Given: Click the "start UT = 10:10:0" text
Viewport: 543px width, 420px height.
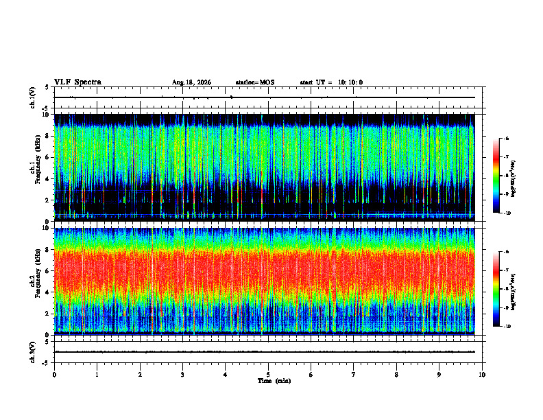Looking at the screenshot, I should click(331, 82).
